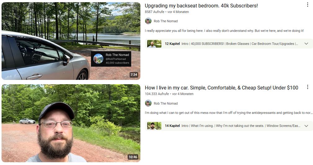Click Rob The Nomad avatar under first video
The image size is (313, 165).
pos(148,21)
